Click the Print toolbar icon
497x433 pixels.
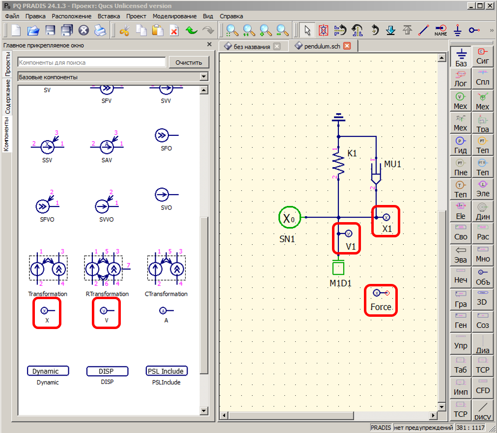tap(100, 30)
